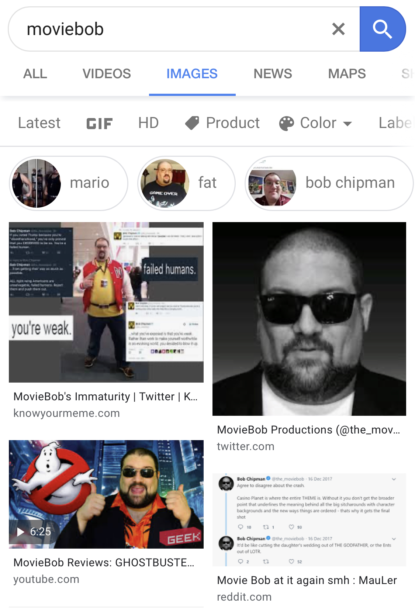Select the mario suggestion chip
The width and height of the screenshot is (415, 608).
[69, 183]
